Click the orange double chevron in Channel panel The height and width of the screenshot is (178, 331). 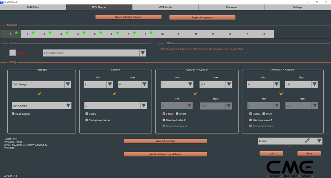click(114, 94)
